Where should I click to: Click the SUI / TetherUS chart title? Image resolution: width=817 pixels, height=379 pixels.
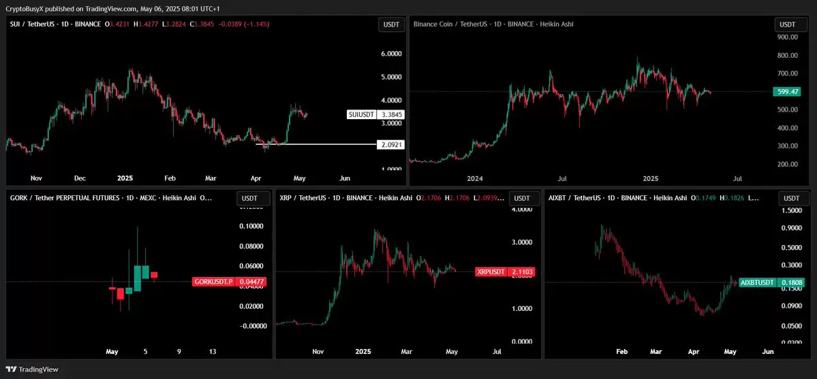55,24
